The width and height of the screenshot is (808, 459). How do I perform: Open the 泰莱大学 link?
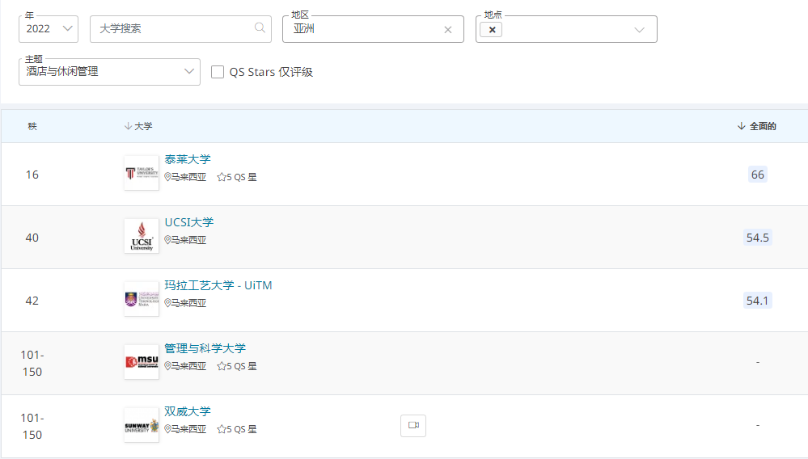188,159
